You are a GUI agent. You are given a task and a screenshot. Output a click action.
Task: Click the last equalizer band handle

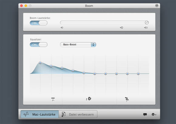(x=138, y=74)
